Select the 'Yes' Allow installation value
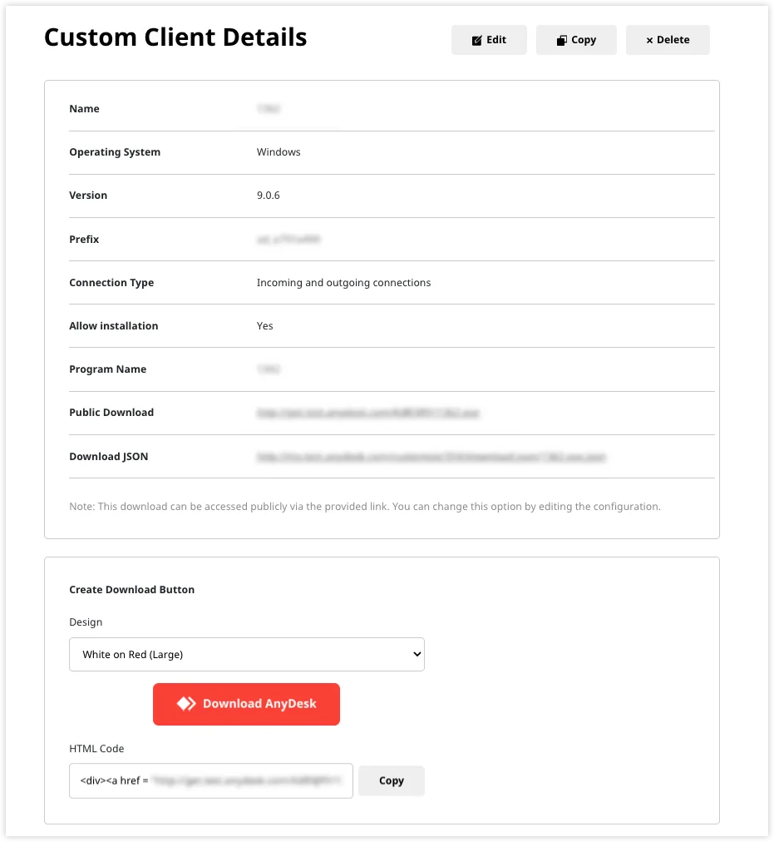 pyautogui.click(x=264, y=326)
